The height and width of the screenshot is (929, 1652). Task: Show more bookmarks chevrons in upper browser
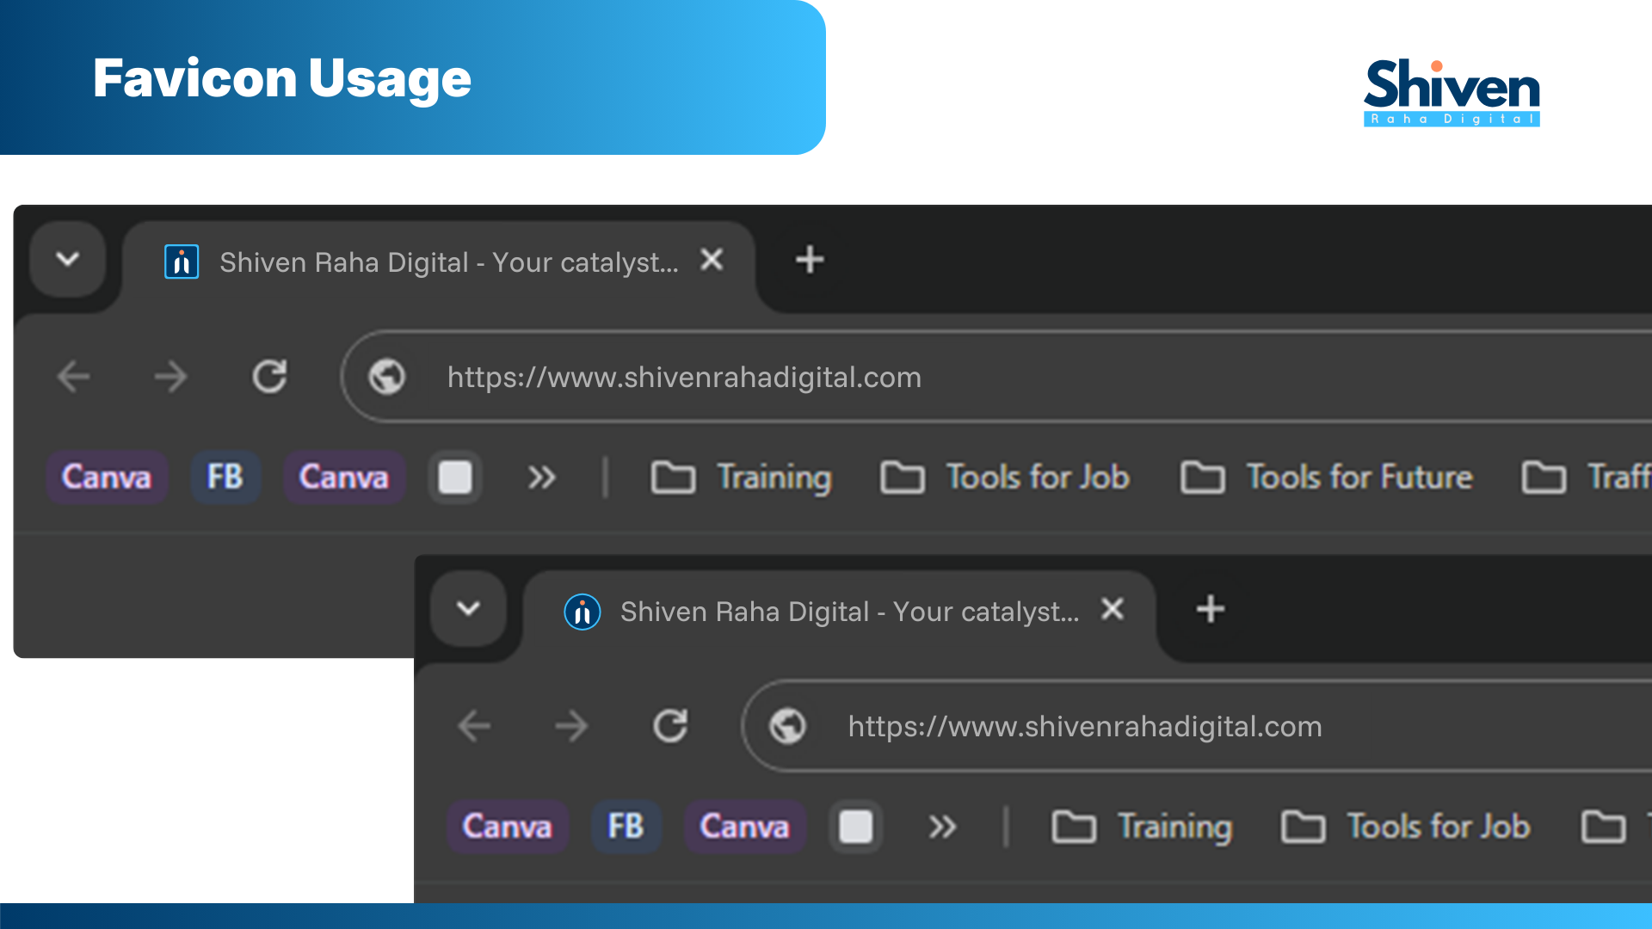542,477
